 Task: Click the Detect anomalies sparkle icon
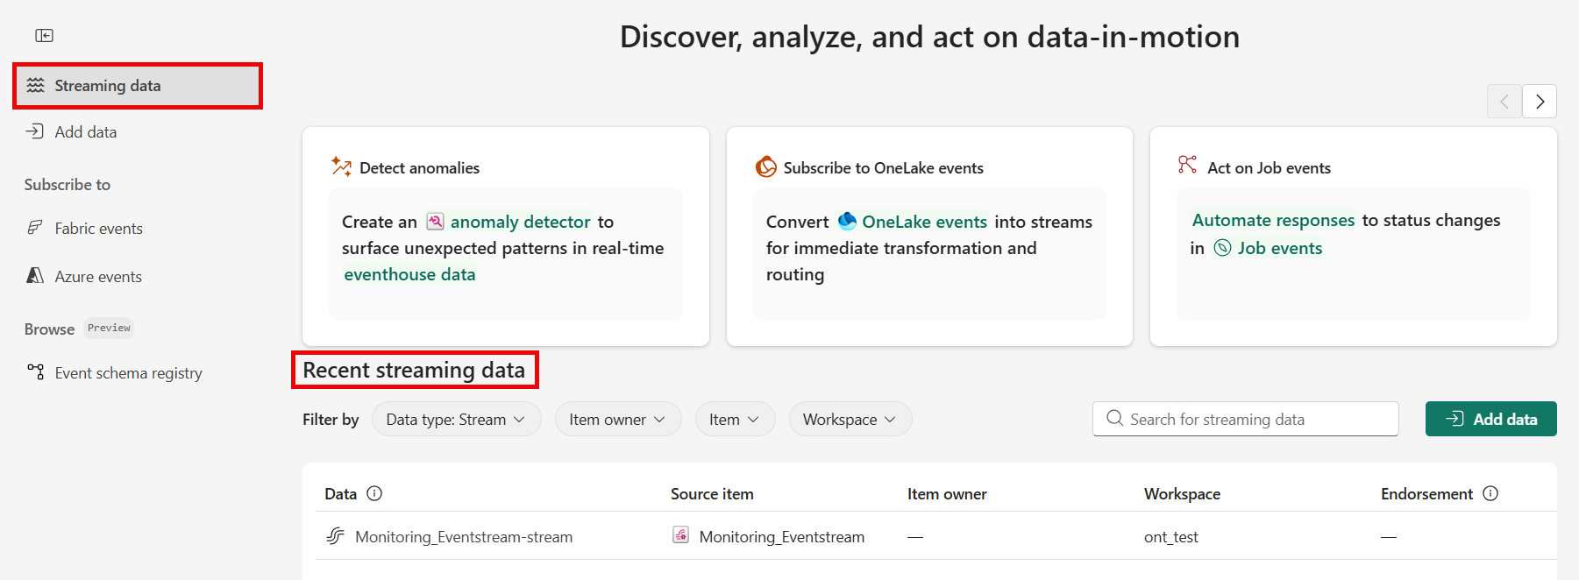[x=341, y=166]
